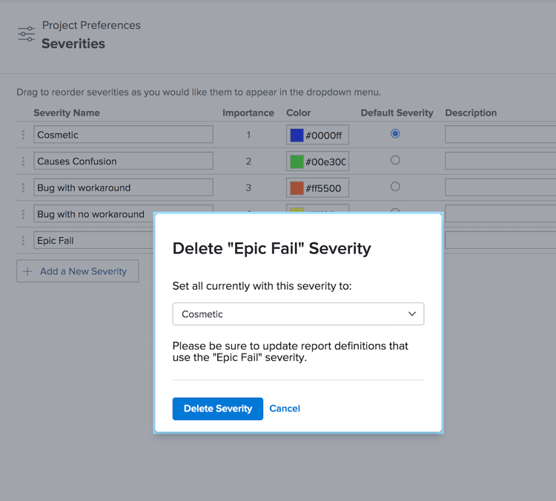This screenshot has height=501, width=556.
Task: Set Causes Confusion as default severity
Action: click(x=395, y=160)
